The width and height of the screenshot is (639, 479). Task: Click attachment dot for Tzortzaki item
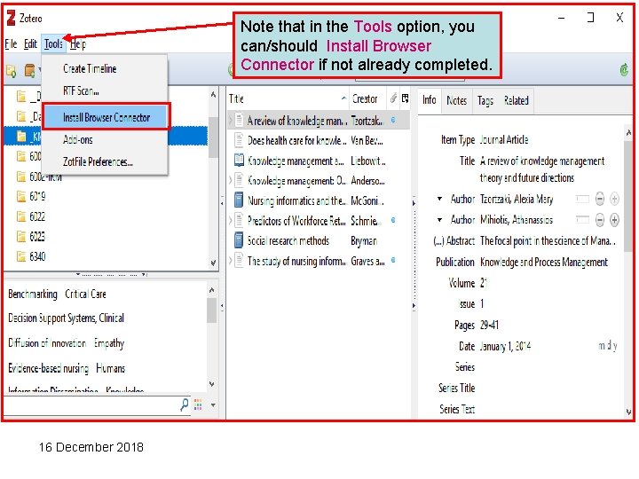coord(393,120)
